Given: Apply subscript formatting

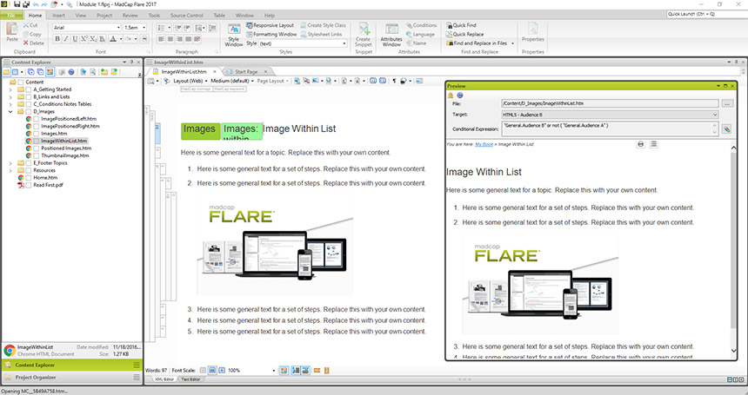Looking at the screenshot, I should pyautogui.click(x=93, y=39).
